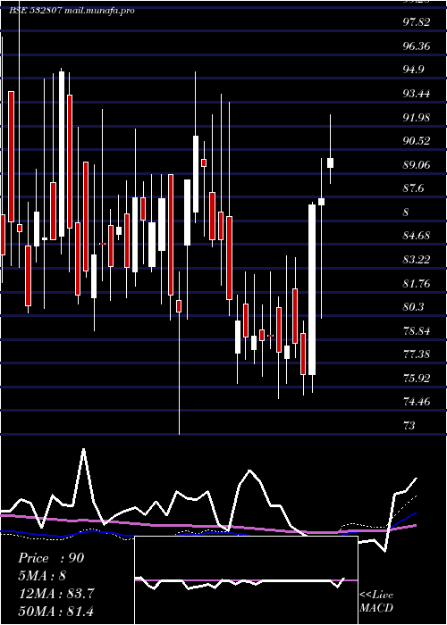Image resolution: width=447 pixels, height=625 pixels.
Task: Select the 97.82 price axis label
Action: coord(417,22)
